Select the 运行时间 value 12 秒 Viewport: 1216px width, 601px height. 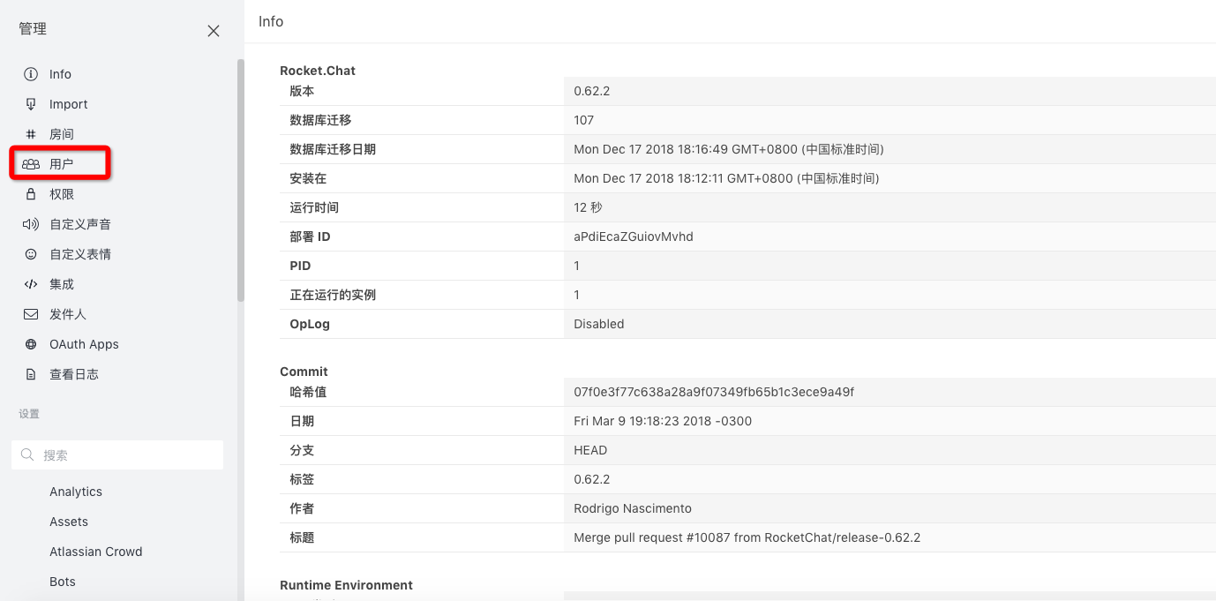[588, 207]
